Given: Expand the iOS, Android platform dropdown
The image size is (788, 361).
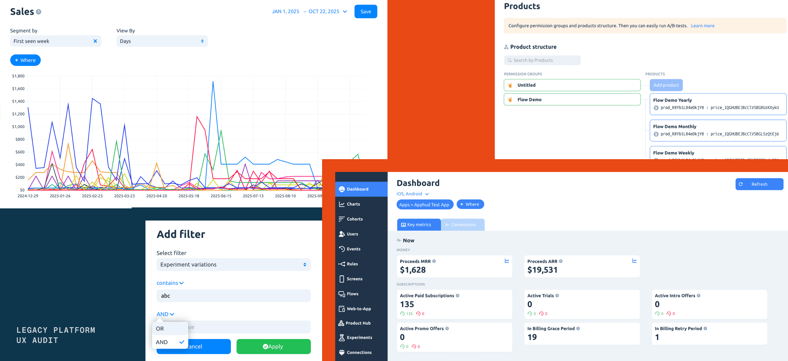Looking at the screenshot, I should click(413, 194).
